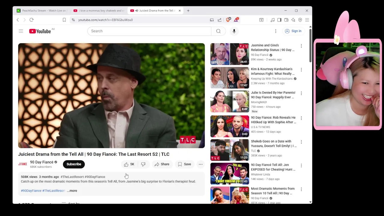
Task: Click the search magnifier button
Action: [218, 31]
